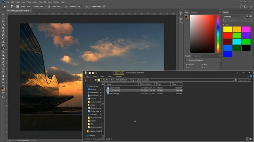254x142 pixels.
Task: Open Pictures in Quick access
Action: pos(93,99)
